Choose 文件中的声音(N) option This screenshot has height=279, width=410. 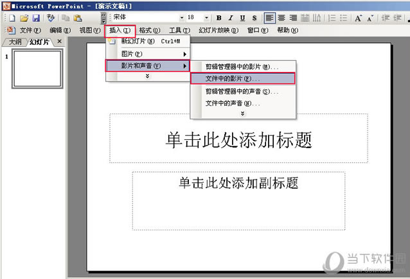pyautogui.click(x=243, y=104)
